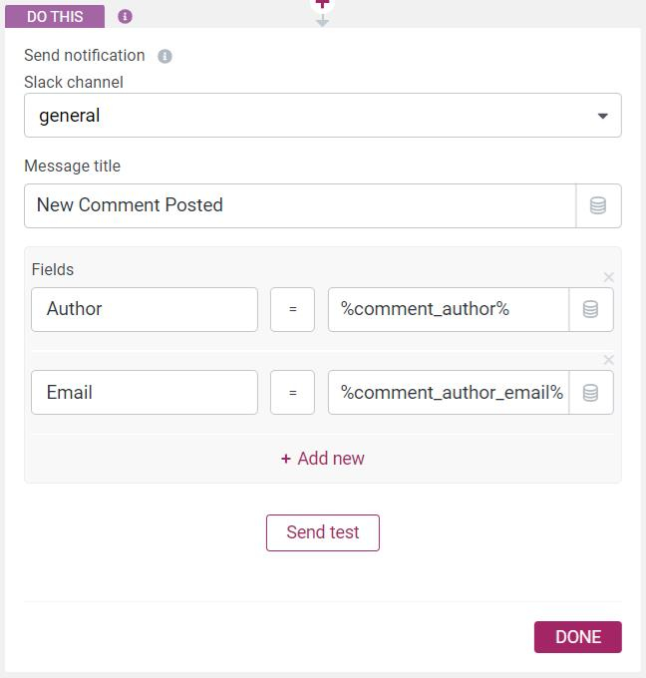646x678 pixels.
Task: Open database tags icon for Email field
Action: tap(590, 393)
